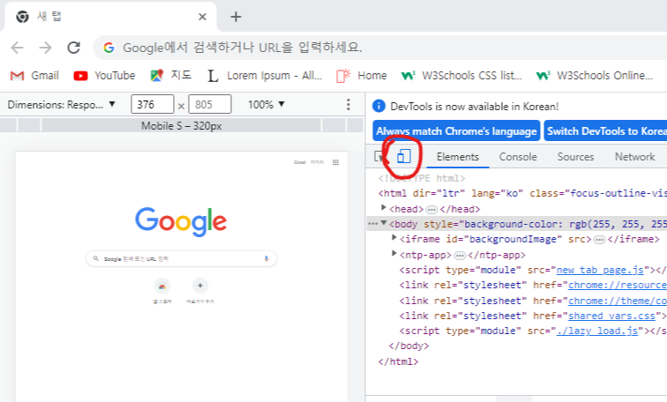This screenshot has width=667, height=402.
Task: Open the YouTube bookmark
Action: 104,76
